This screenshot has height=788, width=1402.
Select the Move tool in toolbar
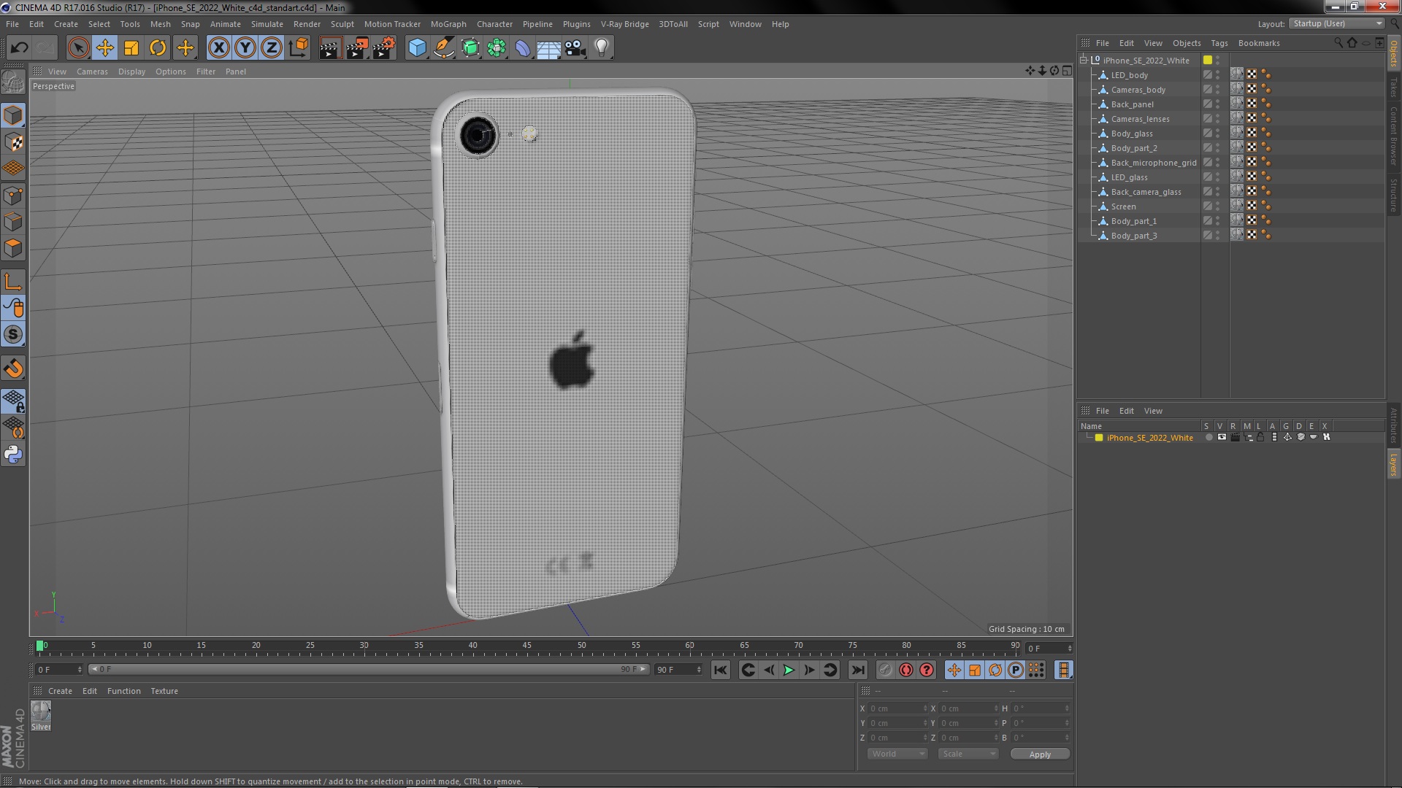click(x=104, y=48)
